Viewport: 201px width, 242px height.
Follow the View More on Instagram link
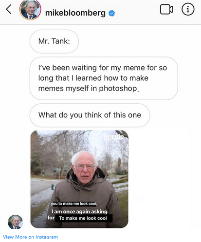click(30, 237)
